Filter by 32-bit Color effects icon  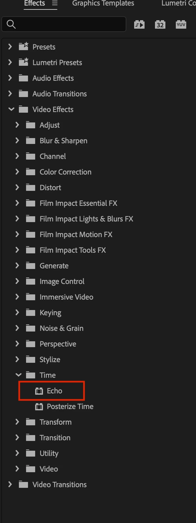pyautogui.click(x=160, y=24)
